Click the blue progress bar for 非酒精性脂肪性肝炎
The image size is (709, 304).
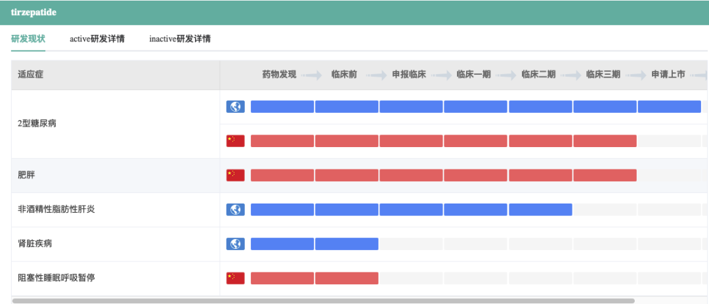tap(411, 209)
